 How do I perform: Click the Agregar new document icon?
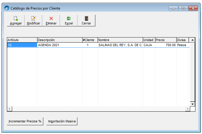(x=16, y=18)
